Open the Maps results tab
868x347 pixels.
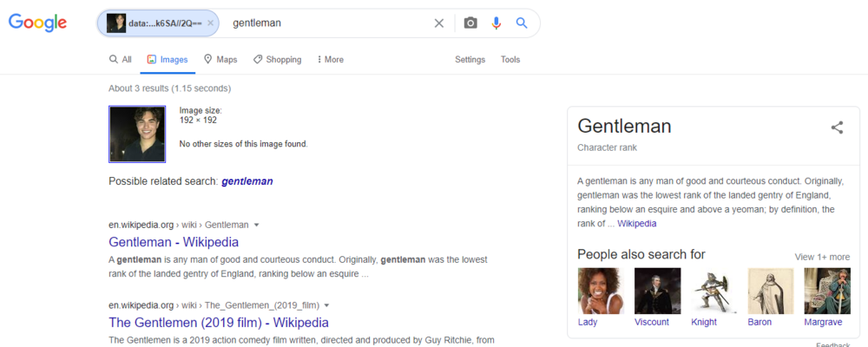click(220, 60)
